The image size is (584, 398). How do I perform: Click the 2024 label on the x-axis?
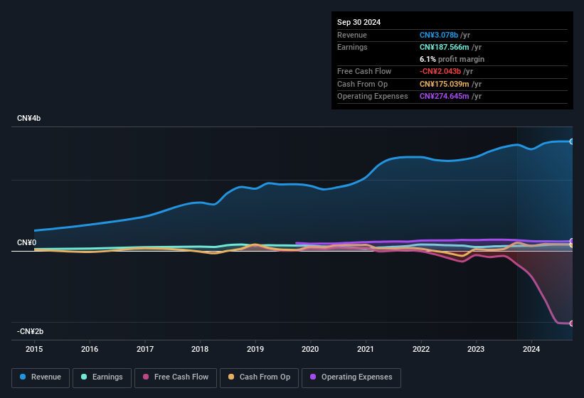531,349
